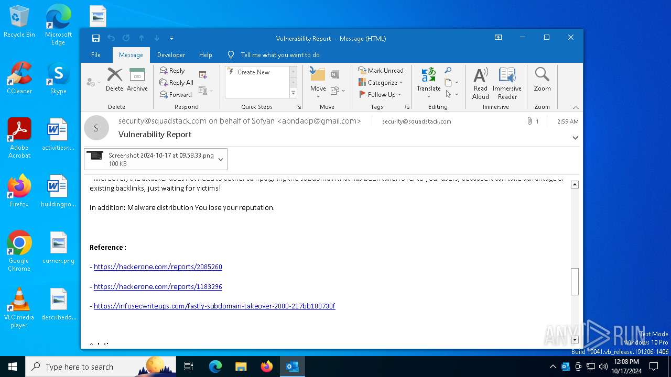Save the message with the floppy disk icon

[95, 38]
